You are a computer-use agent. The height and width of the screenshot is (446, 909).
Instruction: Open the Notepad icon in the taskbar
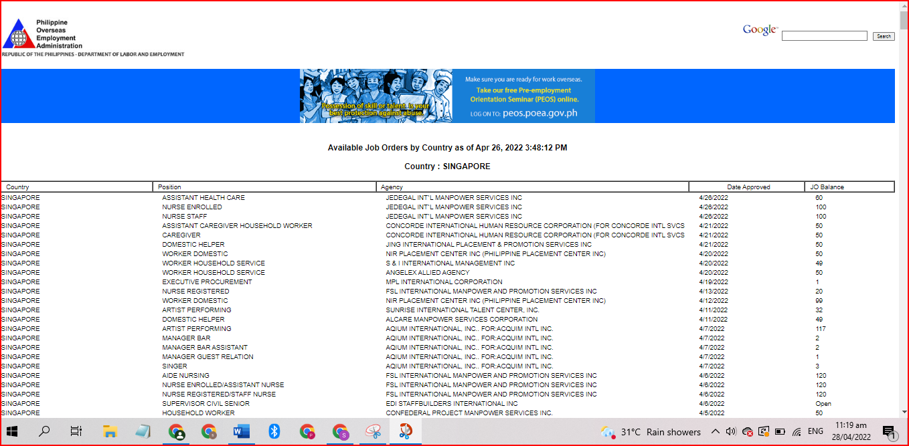tap(143, 431)
